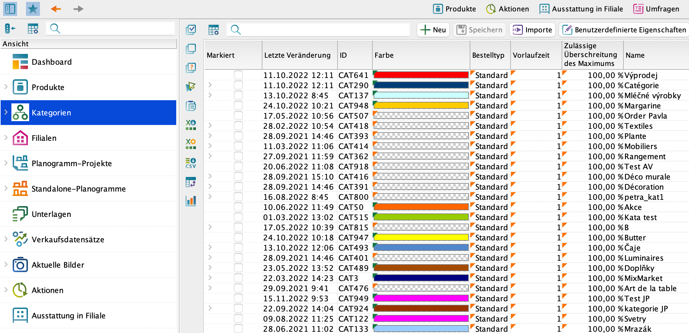Click the Filialen house icon
Screen dimensions: 689x333
coord(20,138)
